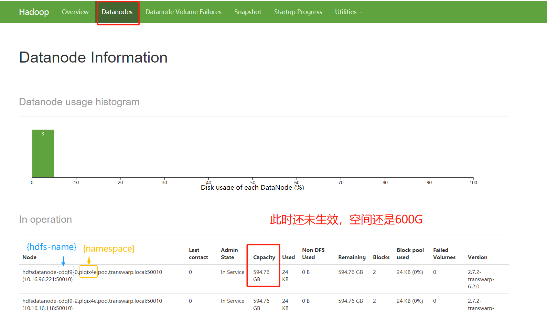Click the Failed Volumes column header
This screenshot has width=547, height=310.
pyautogui.click(x=444, y=254)
